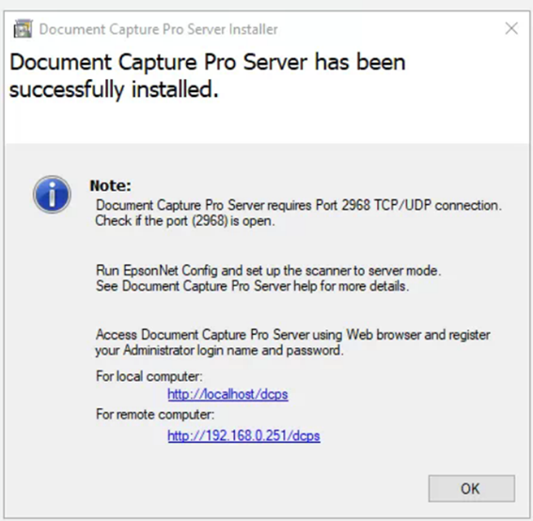The width and height of the screenshot is (533, 521).
Task: Click the 'Check if the port (2968) is open' text
Action: coord(185,221)
